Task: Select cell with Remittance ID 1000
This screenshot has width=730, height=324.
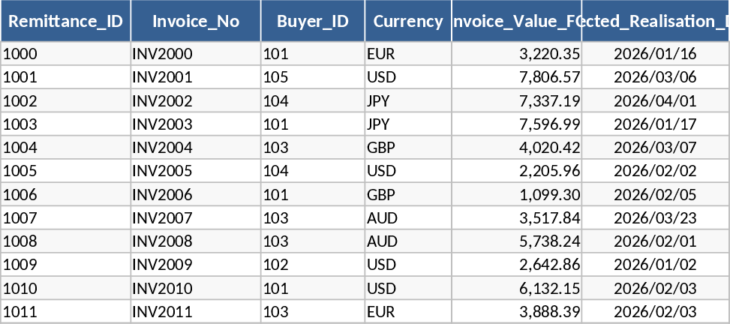Action: point(65,53)
